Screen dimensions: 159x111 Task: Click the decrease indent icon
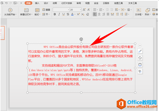click(107, 10)
